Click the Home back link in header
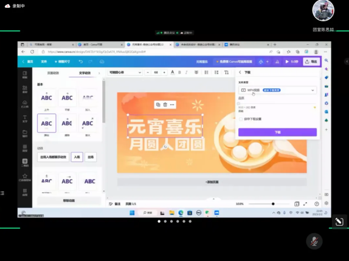Screen dimensions: 349x261 27,61
